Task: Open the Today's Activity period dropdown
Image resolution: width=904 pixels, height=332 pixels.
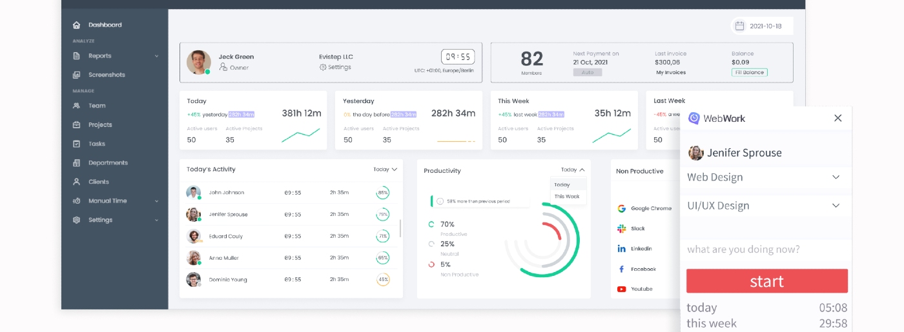Action: coord(385,170)
